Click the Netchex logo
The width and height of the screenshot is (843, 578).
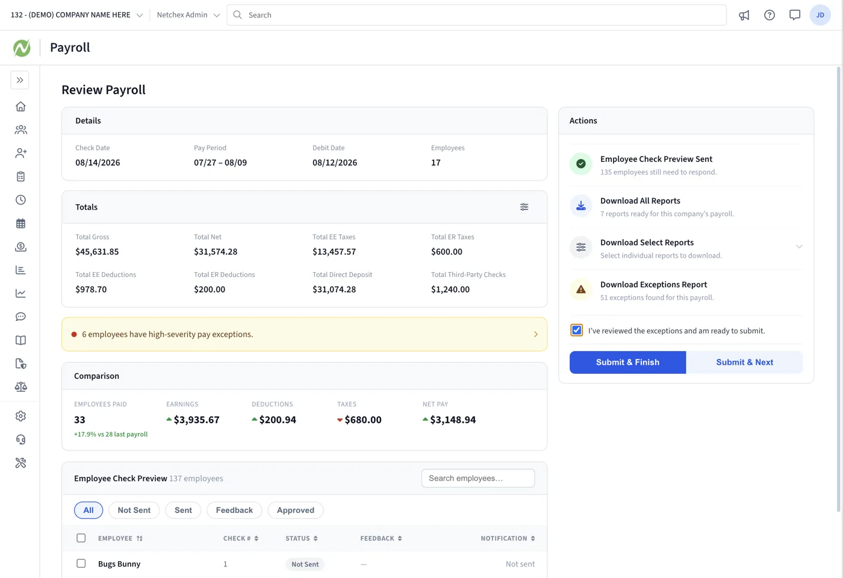[x=22, y=48]
